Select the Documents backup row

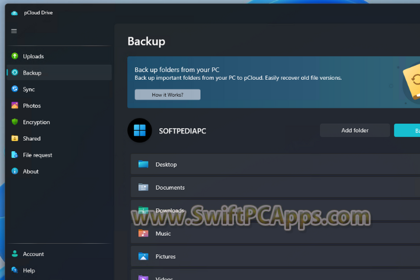click(275, 187)
